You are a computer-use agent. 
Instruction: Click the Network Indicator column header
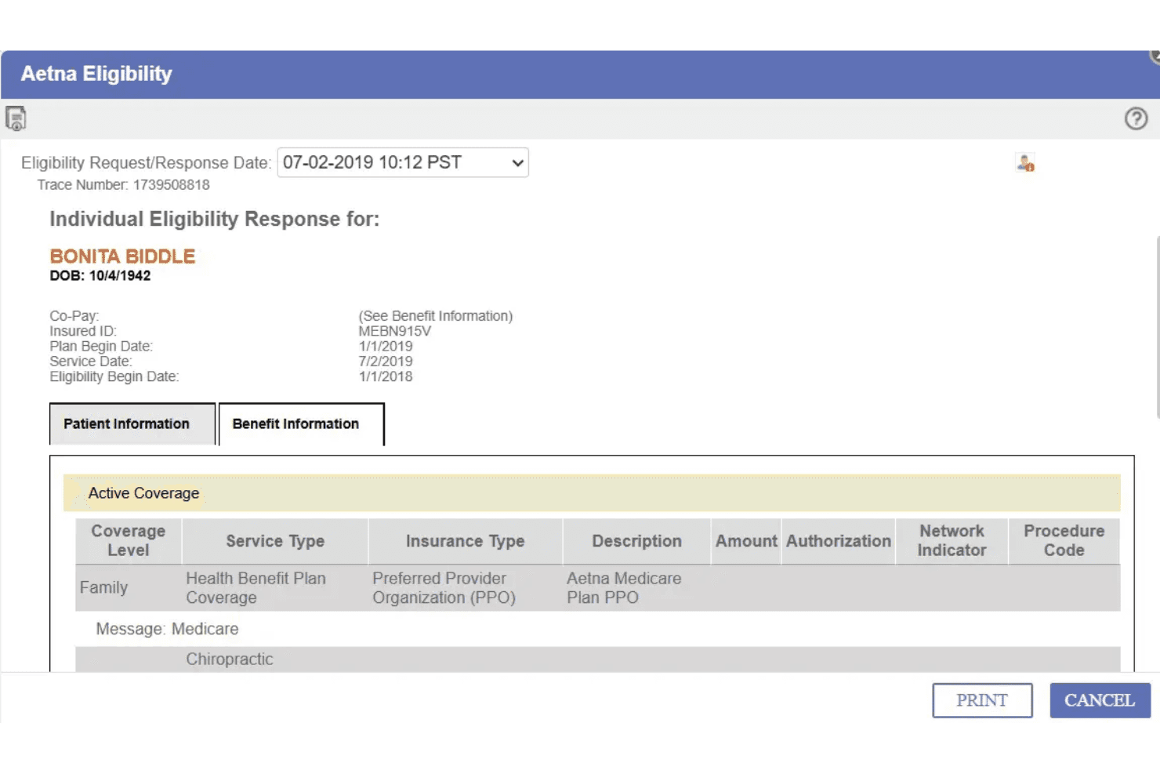click(x=952, y=540)
